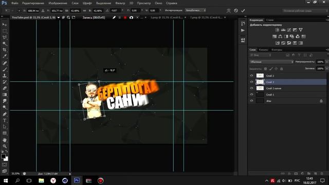Click the rotation angle input field
The width and height of the screenshot is (329, 185).
point(116,10)
